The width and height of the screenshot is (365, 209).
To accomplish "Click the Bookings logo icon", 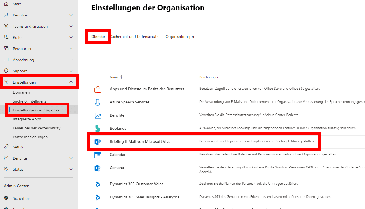I will (98, 129).
